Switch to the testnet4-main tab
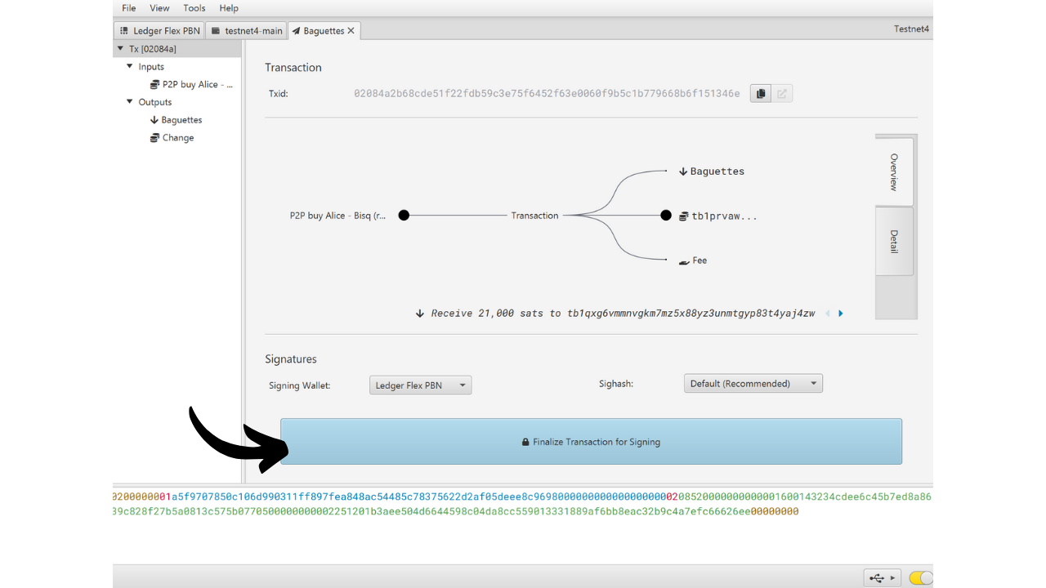The image size is (1046, 588). pos(246,31)
